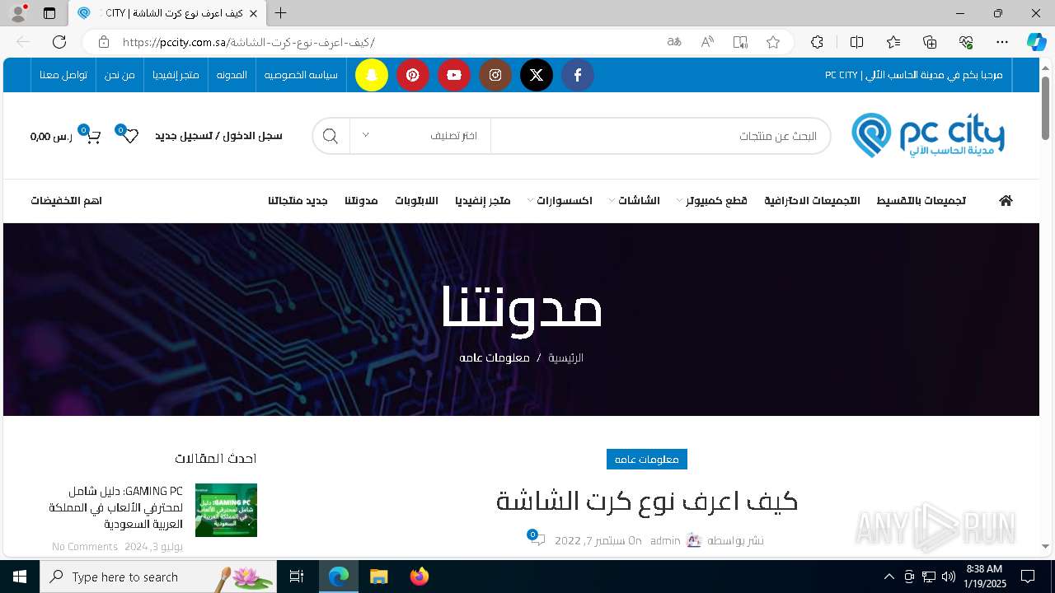The image size is (1055, 593).
Task: Expand the اكسسوارات menu item
Action: (560, 201)
